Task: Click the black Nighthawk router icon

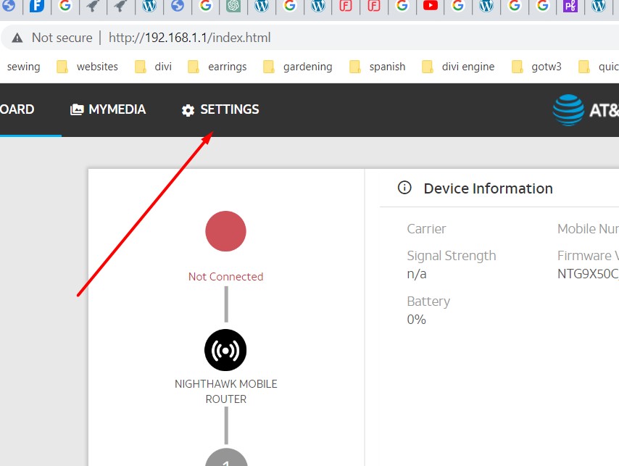Action: pyautogui.click(x=225, y=350)
